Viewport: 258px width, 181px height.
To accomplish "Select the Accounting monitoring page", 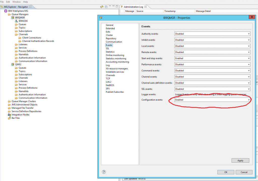I will point(117,62).
